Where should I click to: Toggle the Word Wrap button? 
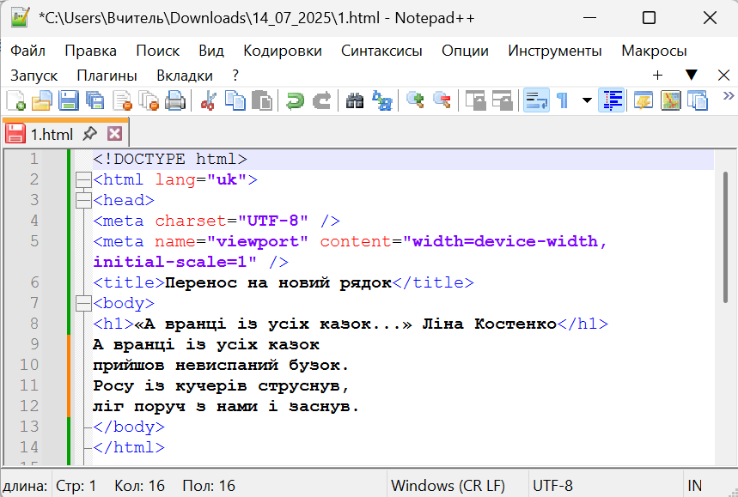536,100
